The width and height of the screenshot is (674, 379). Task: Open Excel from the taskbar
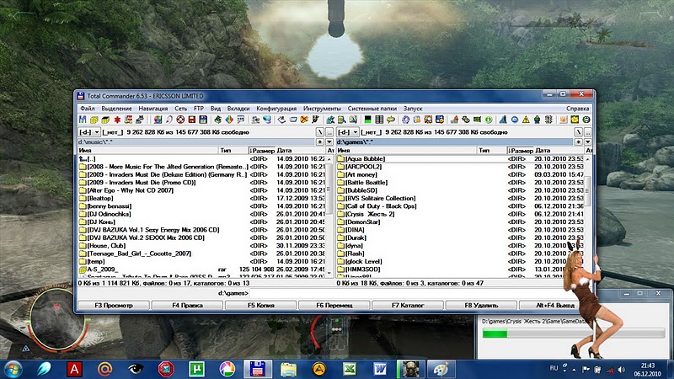pyautogui.click(x=349, y=368)
